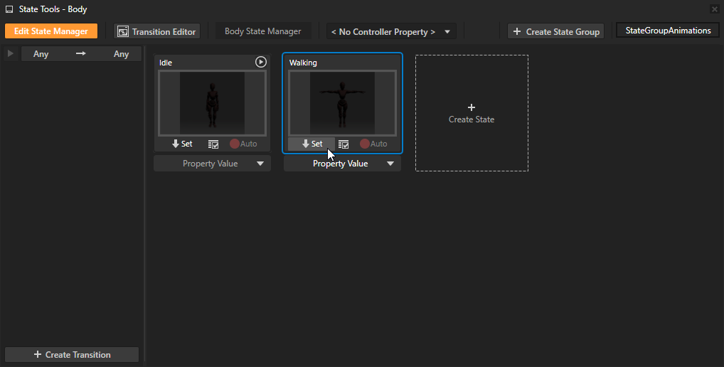Select the source Any in transition row
The width and height of the screenshot is (724, 367).
point(41,54)
